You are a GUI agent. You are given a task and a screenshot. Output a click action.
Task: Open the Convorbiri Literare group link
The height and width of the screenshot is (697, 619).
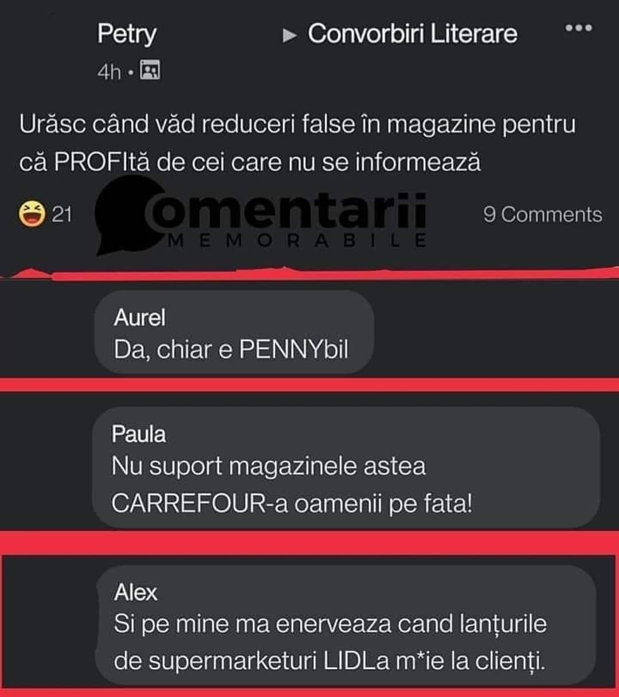click(413, 33)
